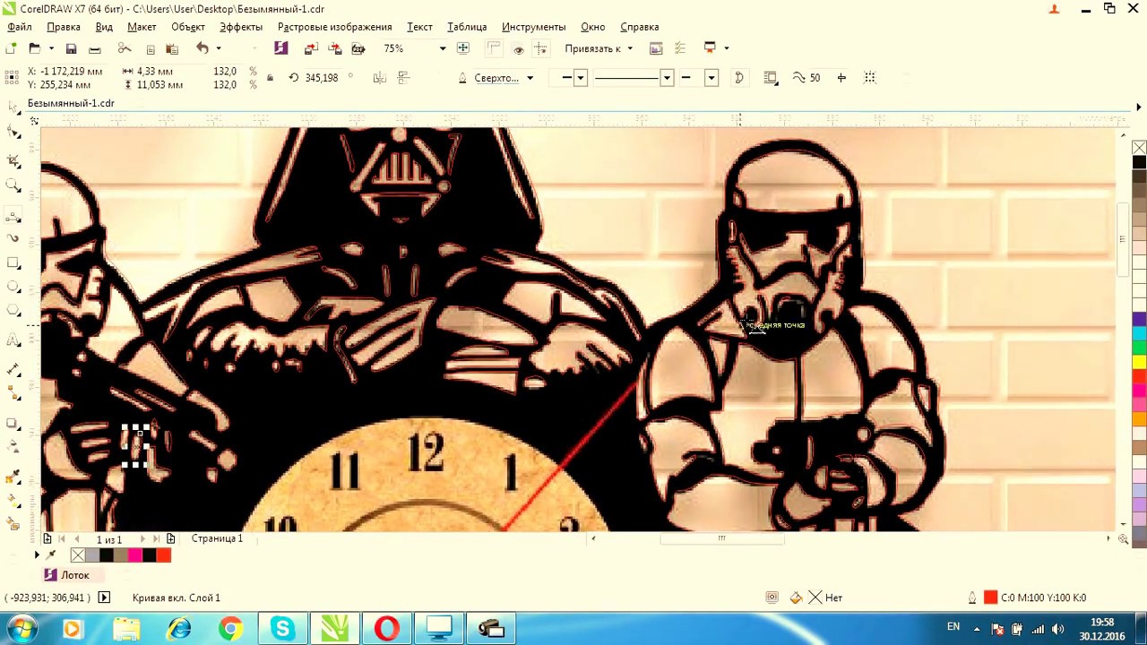Select the Безымянный-1.cdr document tab
This screenshot has width=1147, height=645.
coord(71,103)
